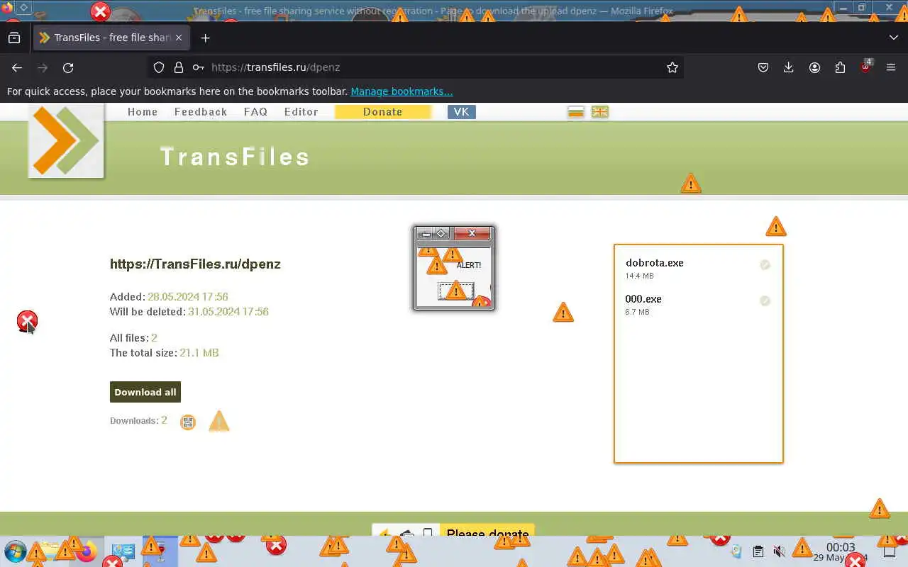
Task: Bookmark this page with the star
Action: [672, 67]
